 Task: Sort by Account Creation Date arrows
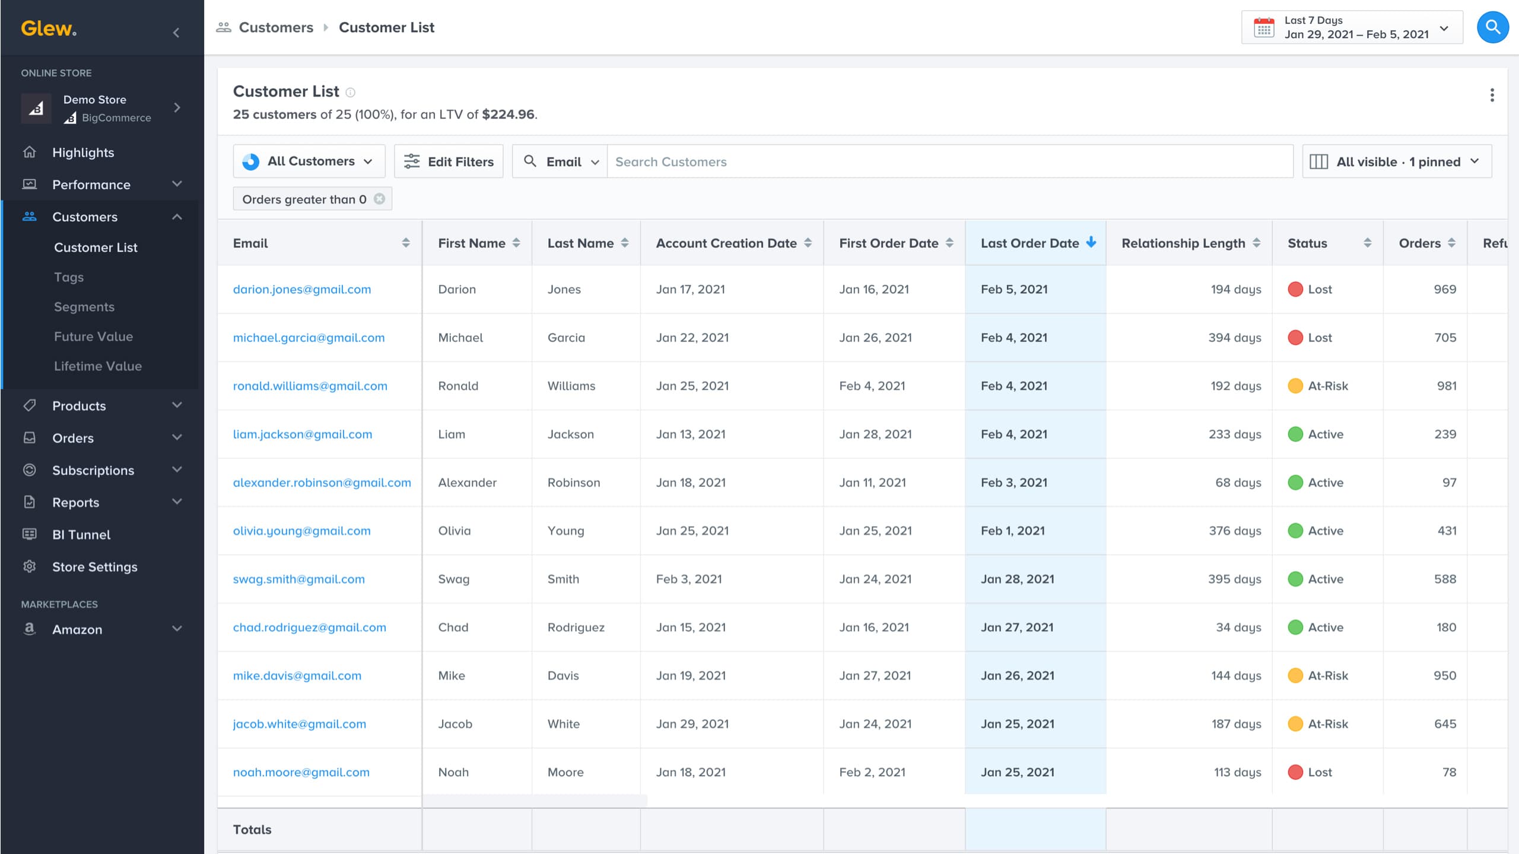click(808, 243)
